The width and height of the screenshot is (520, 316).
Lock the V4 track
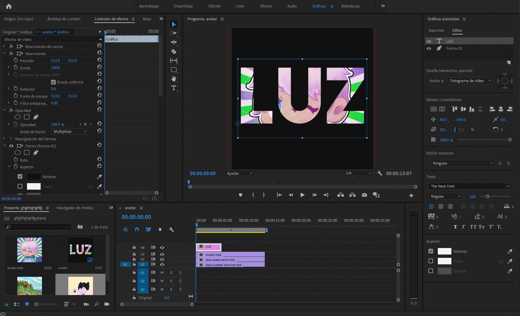(134, 247)
